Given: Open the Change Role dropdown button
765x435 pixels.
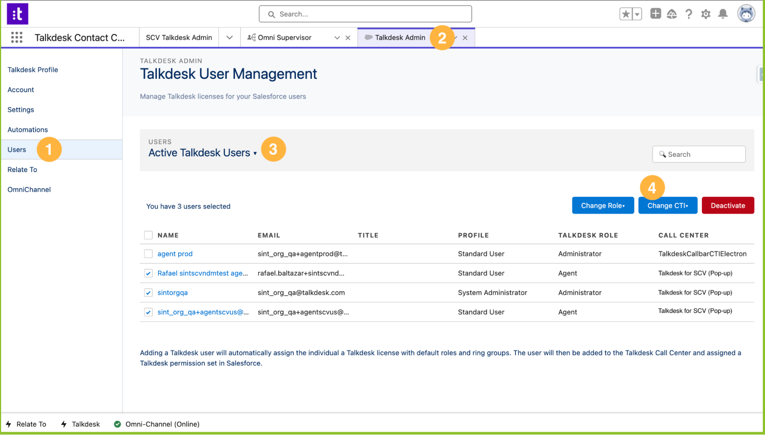Looking at the screenshot, I should coord(603,205).
